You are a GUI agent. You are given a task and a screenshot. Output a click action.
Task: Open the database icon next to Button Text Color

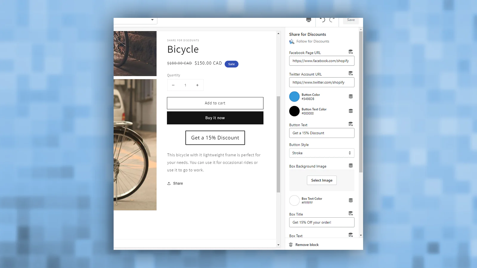pyautogui.click(x=351, y=111)
